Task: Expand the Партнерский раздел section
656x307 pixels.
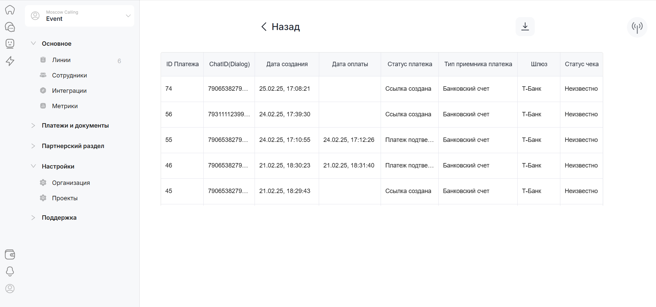Action: [x=73, y=146]
